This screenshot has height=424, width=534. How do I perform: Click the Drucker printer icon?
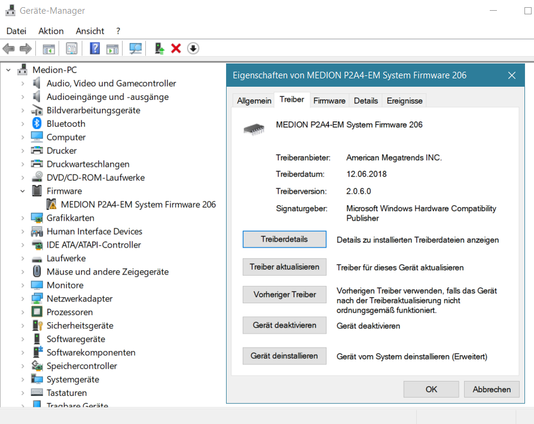coord(37,150)
